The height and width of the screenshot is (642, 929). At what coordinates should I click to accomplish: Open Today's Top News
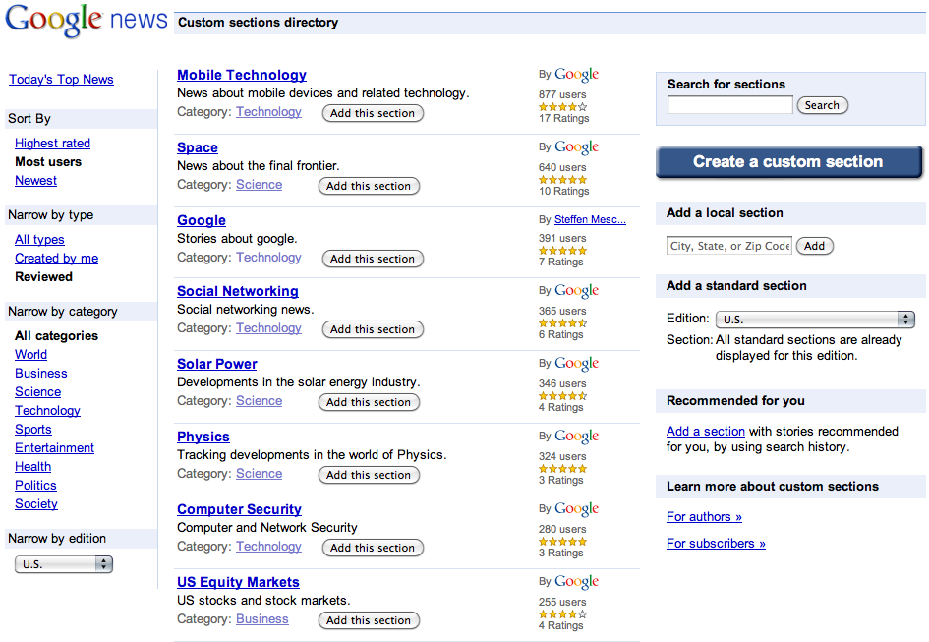[61, 79]
